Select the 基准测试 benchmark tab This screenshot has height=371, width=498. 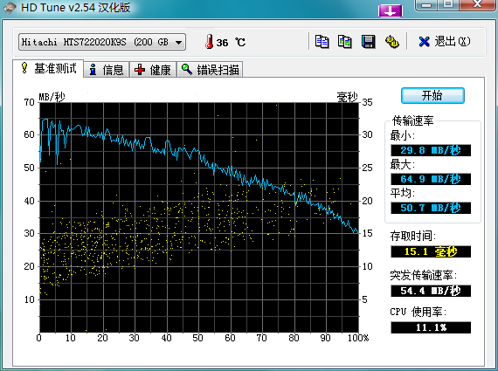[x=48, y=68]
